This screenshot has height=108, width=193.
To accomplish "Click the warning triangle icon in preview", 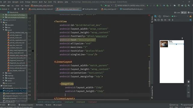I will tap(191, 16).
